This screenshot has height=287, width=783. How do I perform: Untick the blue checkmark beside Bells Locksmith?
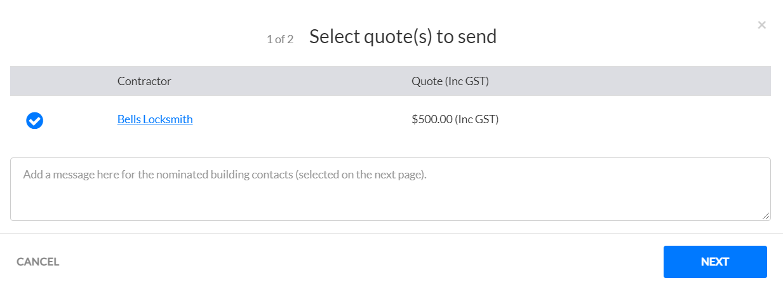pyautogui.click(x=34, y=120)
